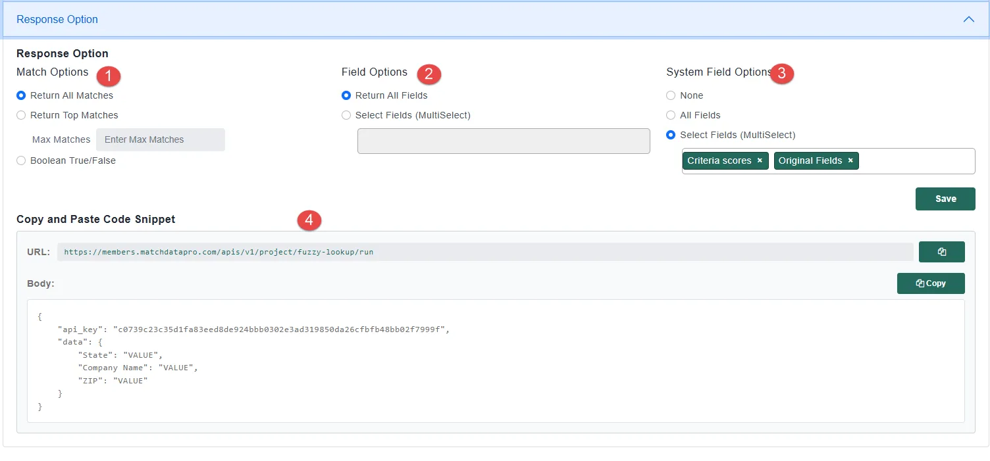Screen dimensions: 990x461
Task: Collapse the Response Option panel chevron
Action: (x=968, y=20)
